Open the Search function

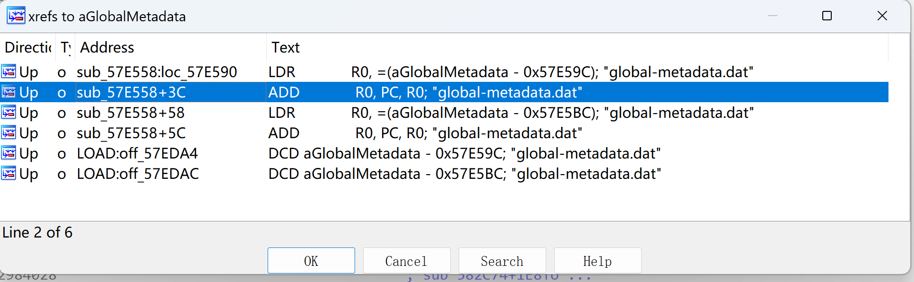(502, 261)
